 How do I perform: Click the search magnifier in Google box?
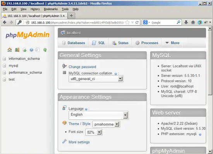179,22
